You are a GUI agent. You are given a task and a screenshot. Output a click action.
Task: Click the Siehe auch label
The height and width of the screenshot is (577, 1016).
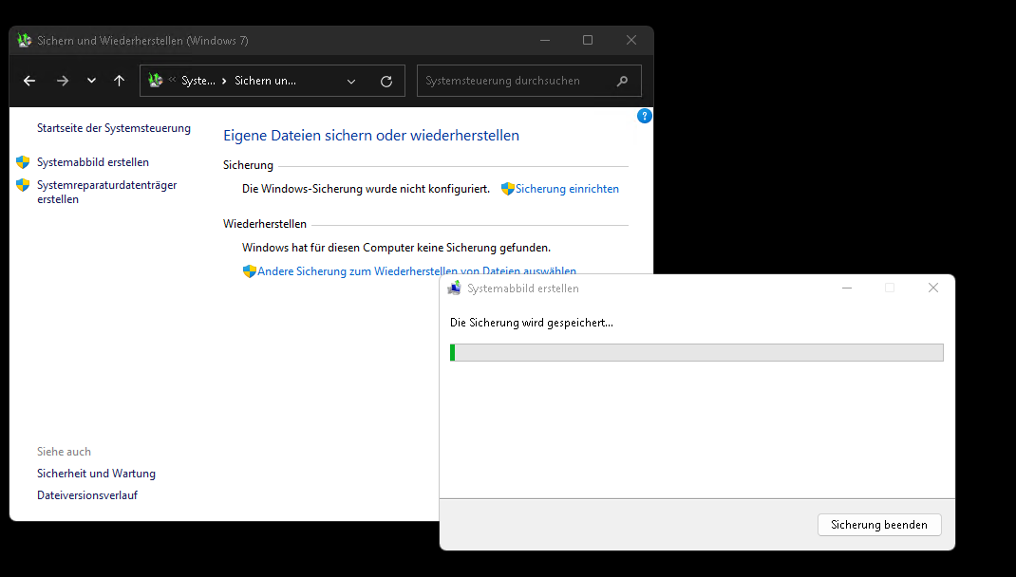click(x=65, y=452)
